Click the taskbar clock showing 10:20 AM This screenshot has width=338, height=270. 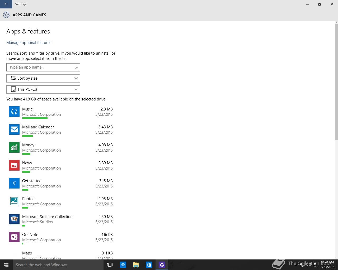[x=327, y=263]
